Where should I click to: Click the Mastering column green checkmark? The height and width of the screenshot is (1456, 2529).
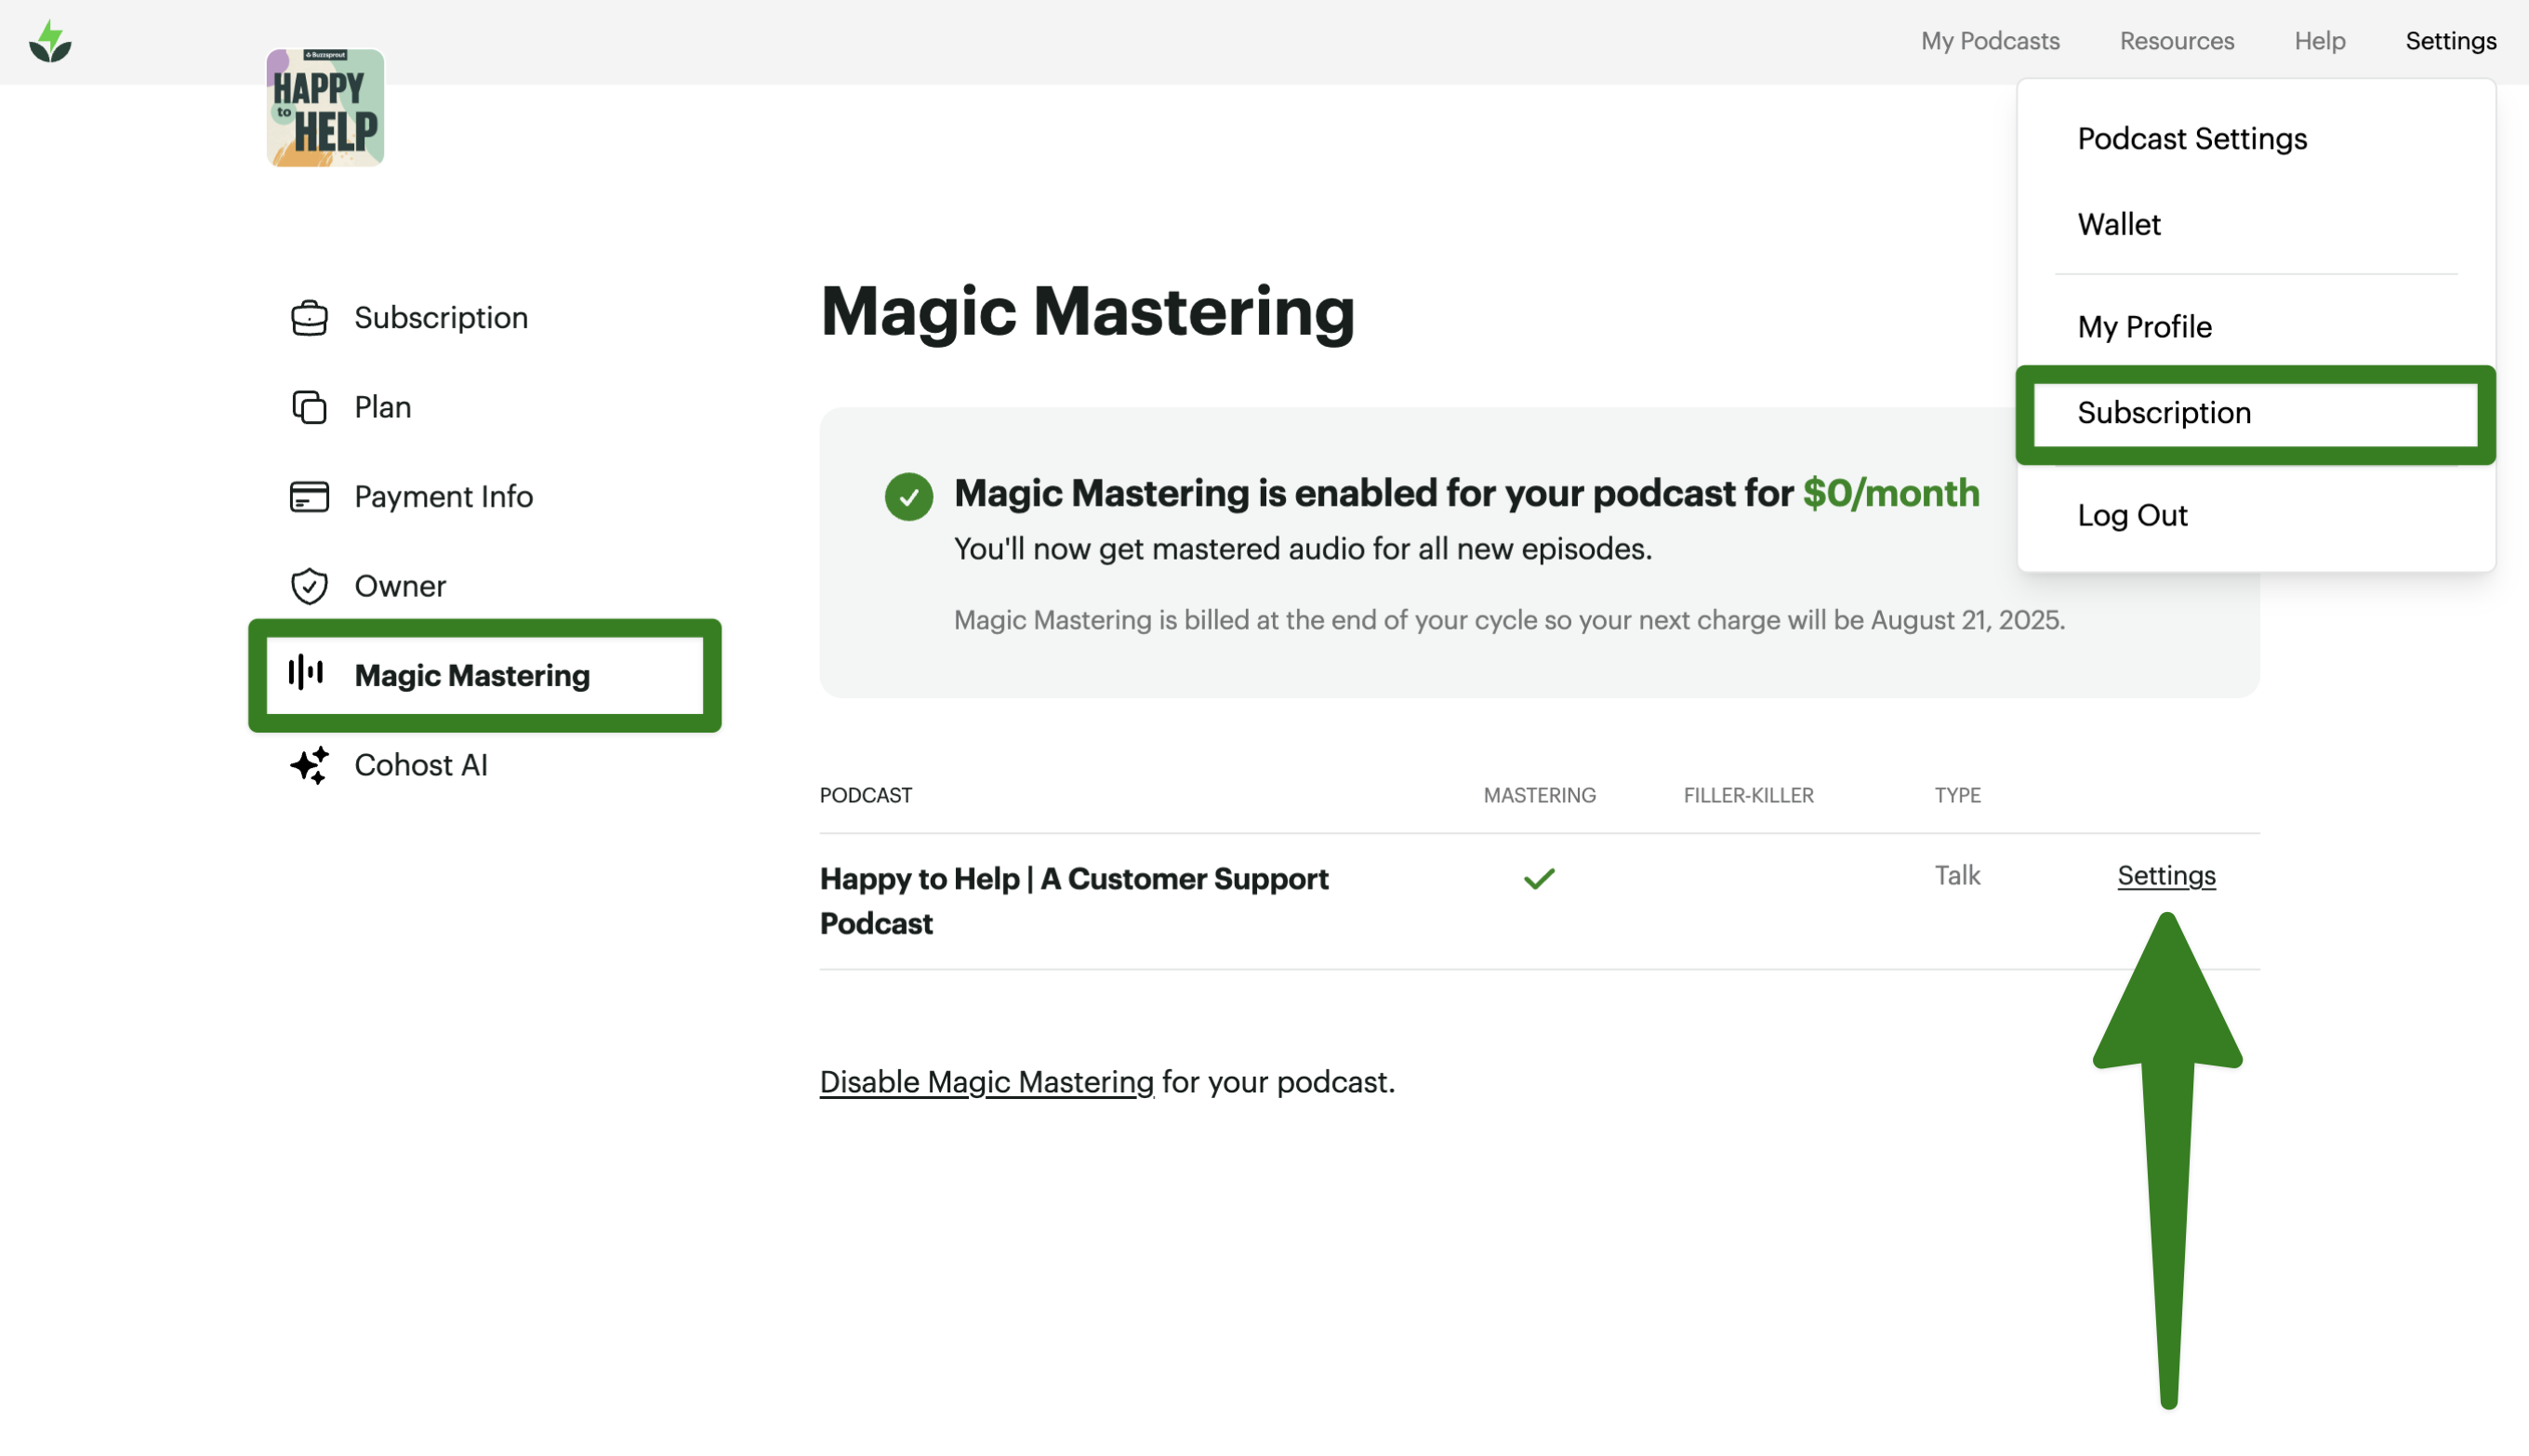1539,878
